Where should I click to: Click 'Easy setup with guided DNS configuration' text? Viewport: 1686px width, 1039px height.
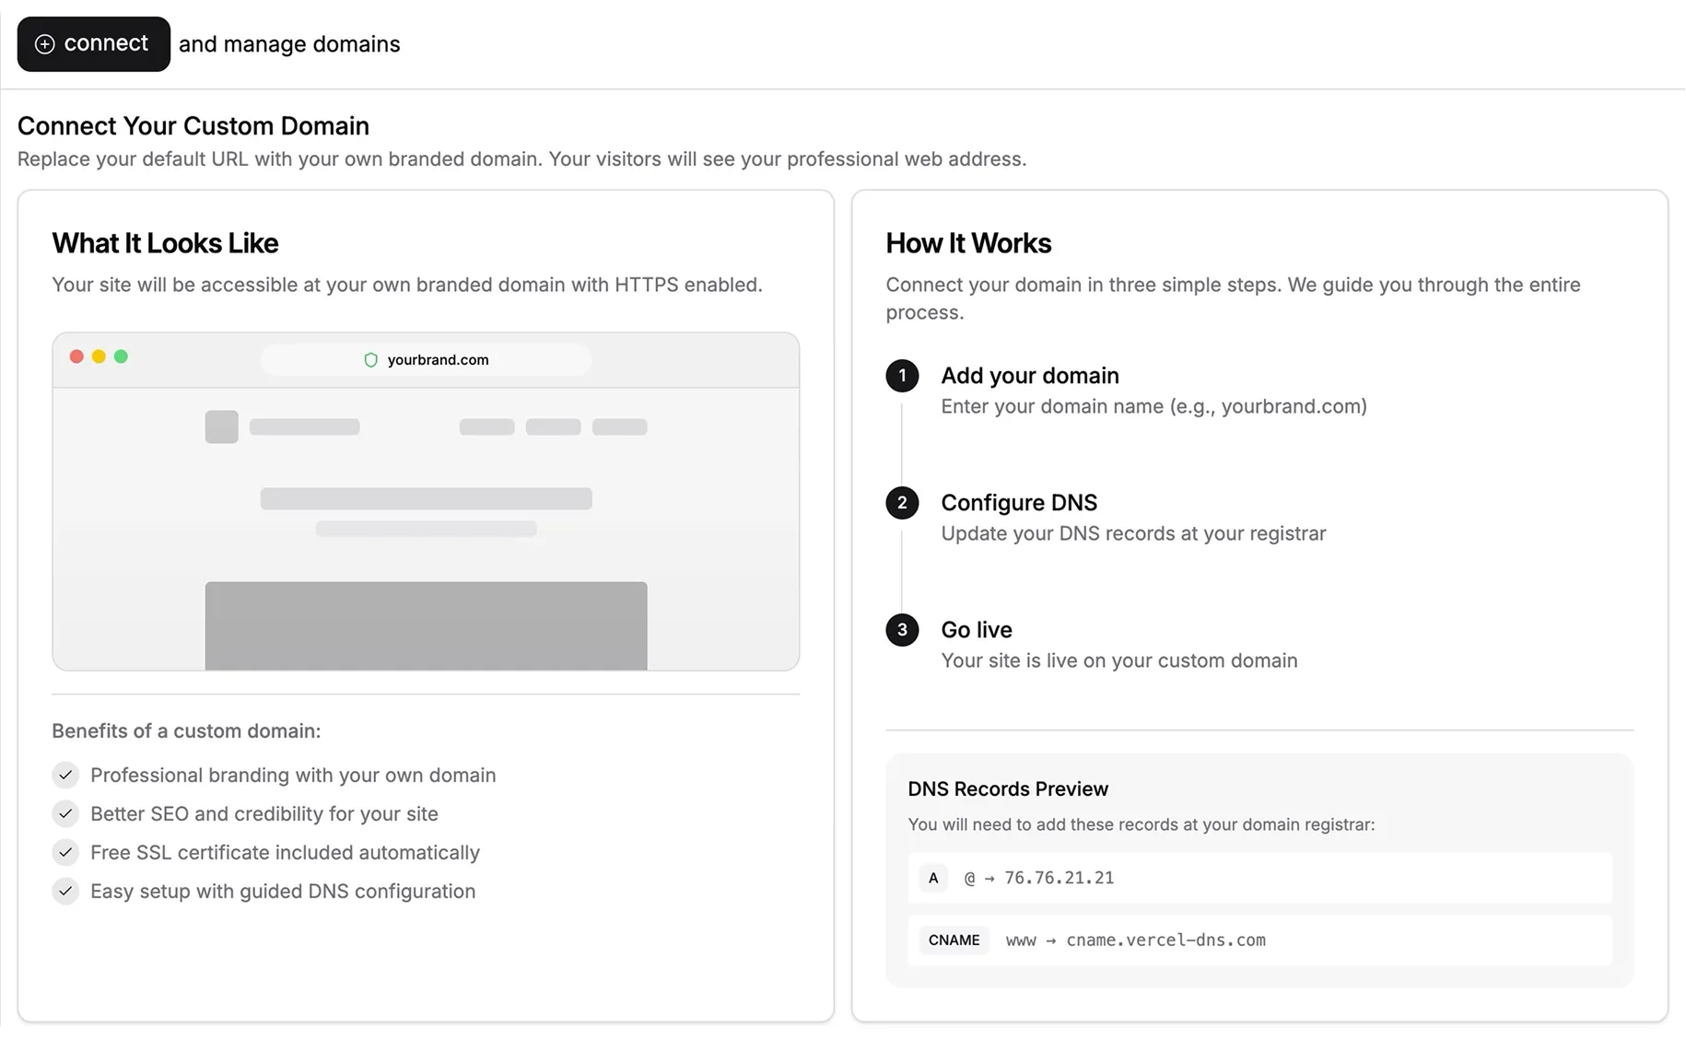point(283,892)
